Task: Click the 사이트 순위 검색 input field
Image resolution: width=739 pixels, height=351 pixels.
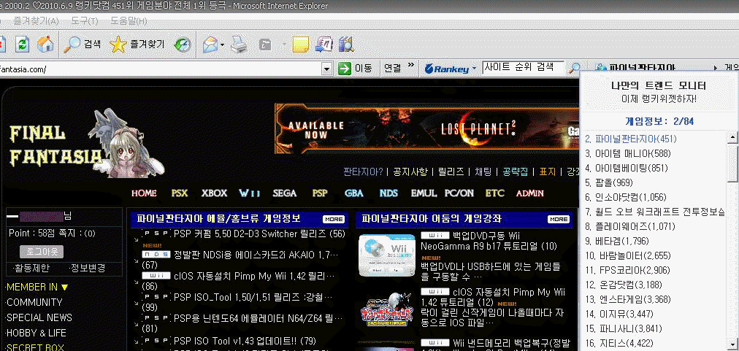Action: [x=523, y=67]
